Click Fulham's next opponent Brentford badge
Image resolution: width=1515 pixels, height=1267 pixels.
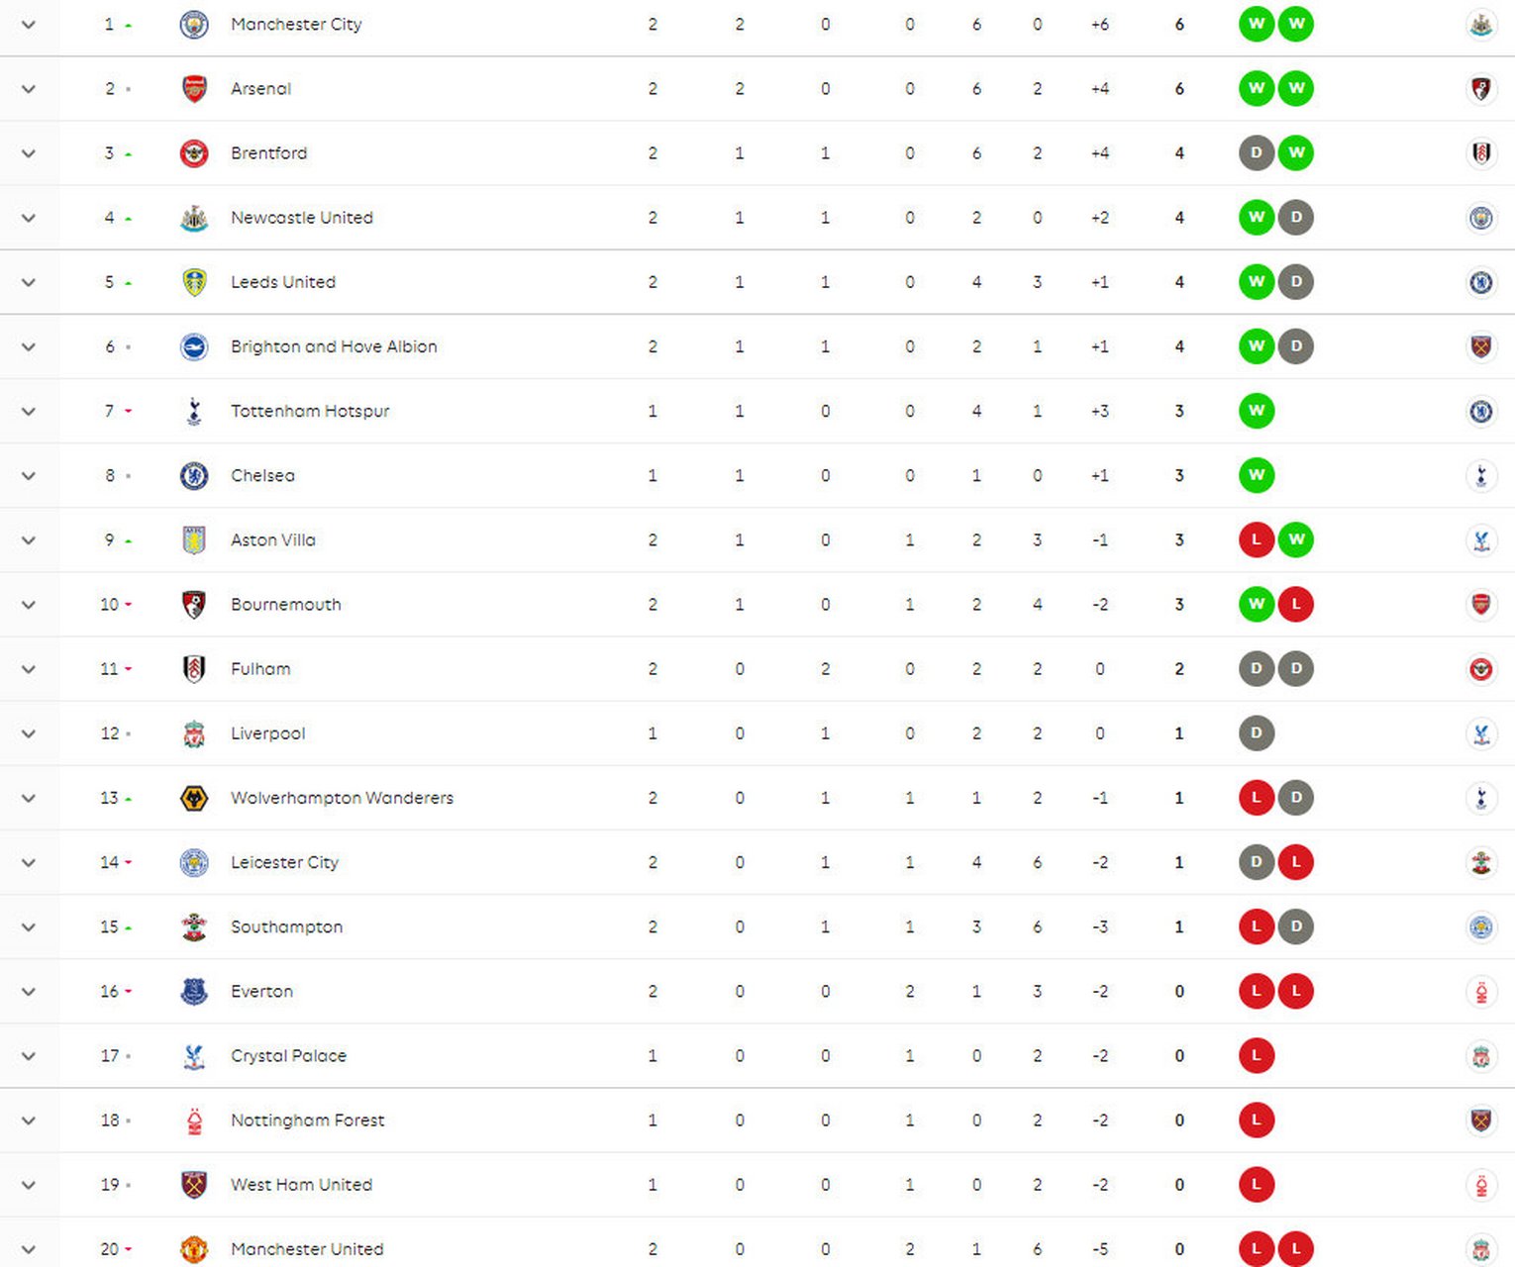point(1481,669)
